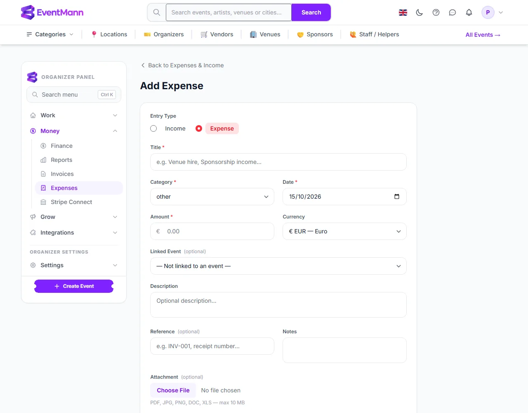Expand the Grow sidebar section
This screenshot has height=413, width=528.
coord(74,217)
